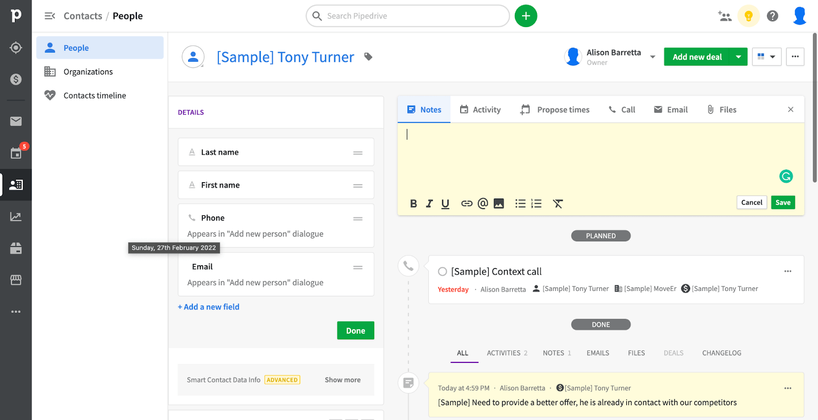818x420 pixels.
Task: Click the Grammarly icon in note
Action: (x=786, y=177)
